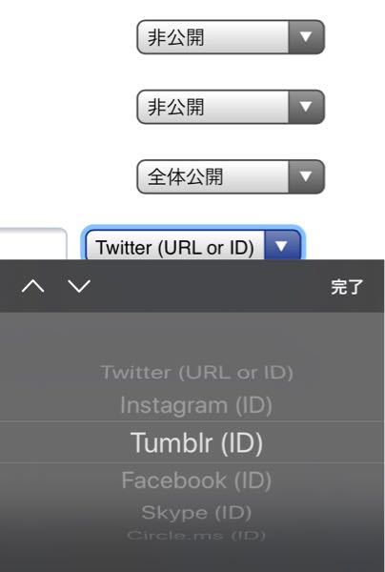
Task: Select Skype (ID) in picker
Action: click(196, 513)
